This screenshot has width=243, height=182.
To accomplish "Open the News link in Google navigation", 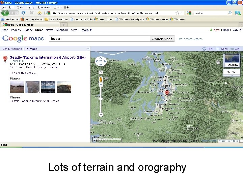I will [x=49, y=30].
